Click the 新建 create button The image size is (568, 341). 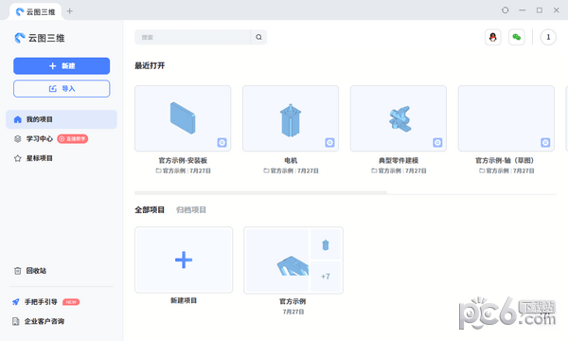click(62, 66)
